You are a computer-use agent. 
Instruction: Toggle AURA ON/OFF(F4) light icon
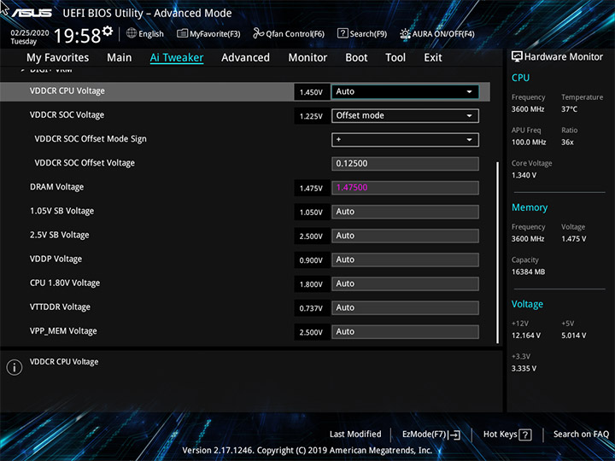405,33
